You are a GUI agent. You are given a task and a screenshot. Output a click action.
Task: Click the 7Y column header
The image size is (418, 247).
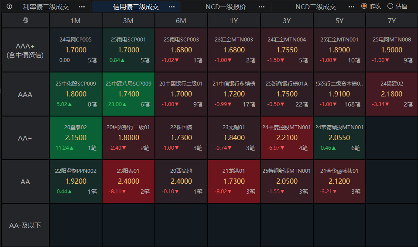(x=392, y=21)
